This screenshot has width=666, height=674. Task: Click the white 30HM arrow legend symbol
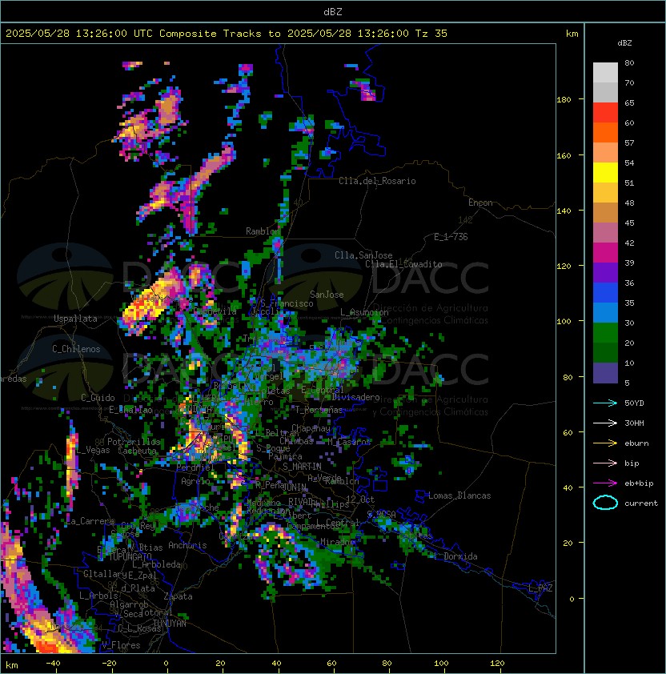point(605,423)
